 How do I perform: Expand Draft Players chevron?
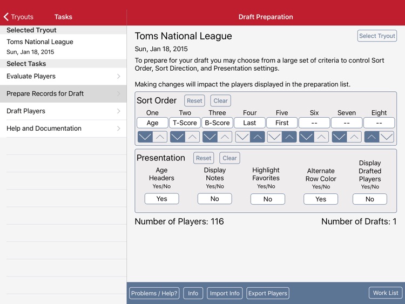pyautogui.click(x=119, y=111)
